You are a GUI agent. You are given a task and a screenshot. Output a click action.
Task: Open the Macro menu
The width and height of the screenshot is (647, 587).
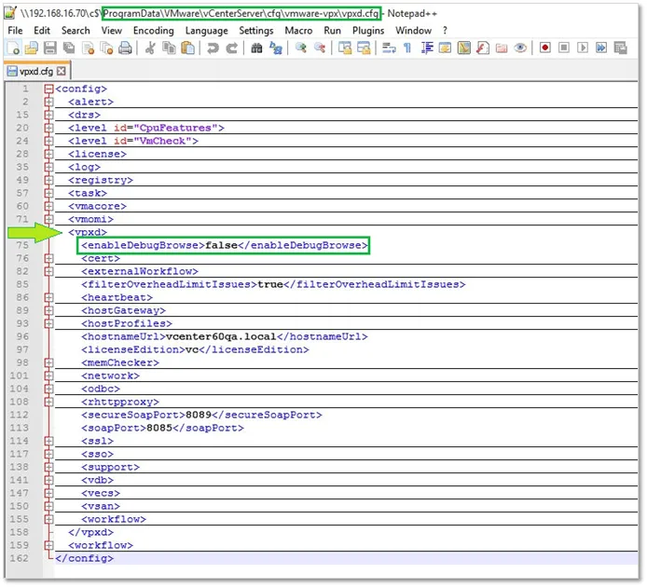(298, 31)
